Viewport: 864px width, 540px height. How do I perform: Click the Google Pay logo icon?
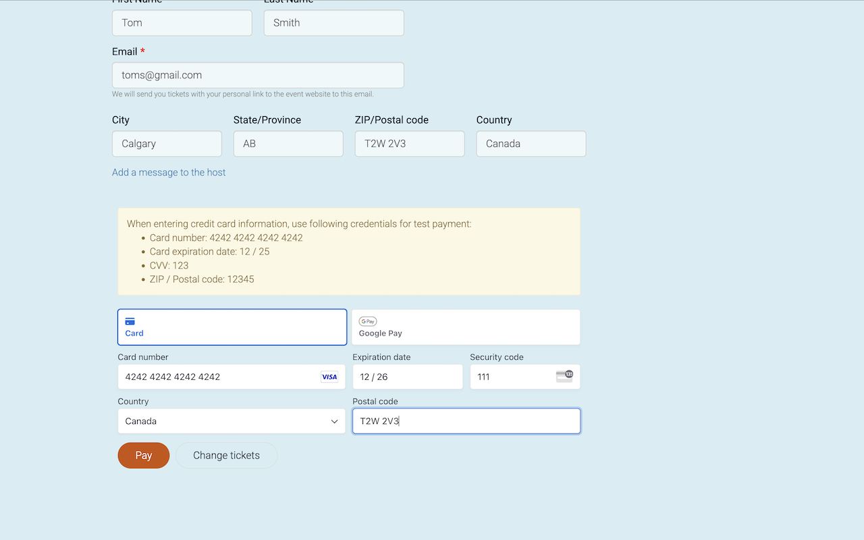click(x=368, y=321)
